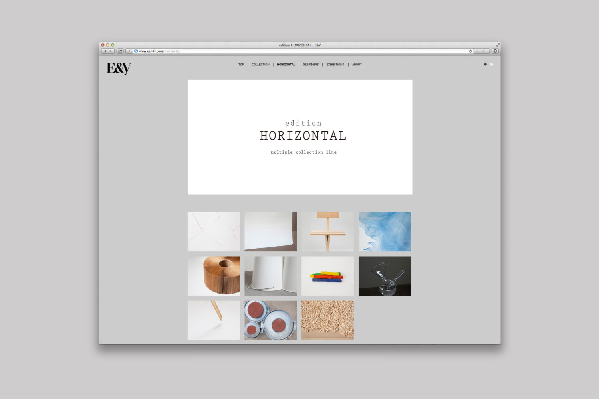Open the ABOUT page link
This screenshot has height=399, width=599.
point(357,65)
